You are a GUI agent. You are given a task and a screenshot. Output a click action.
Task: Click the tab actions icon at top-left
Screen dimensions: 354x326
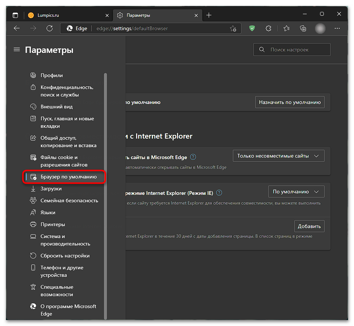coord(15,15)
